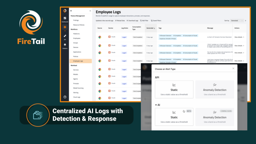This screenshot has width=256, height=144.
Task: Open Dashboards from the dark sidebar
Action: coord(65,19)
